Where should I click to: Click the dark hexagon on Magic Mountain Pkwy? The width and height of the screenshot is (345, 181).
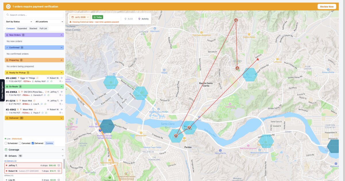click(107, 126)
